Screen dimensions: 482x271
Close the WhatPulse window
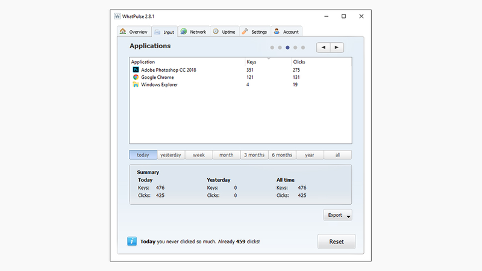(x=361, y=16)
